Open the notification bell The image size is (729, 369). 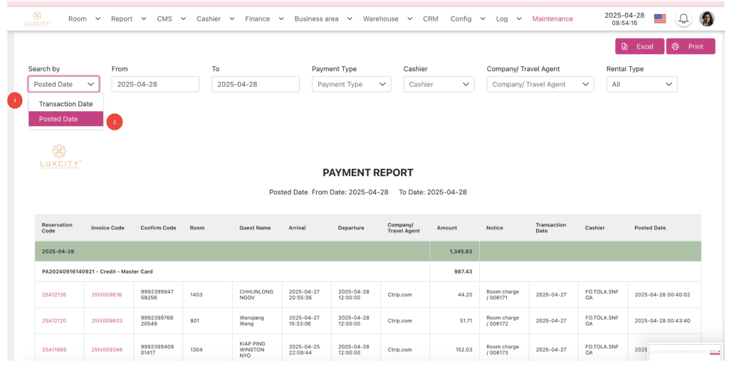pos(683,19)
